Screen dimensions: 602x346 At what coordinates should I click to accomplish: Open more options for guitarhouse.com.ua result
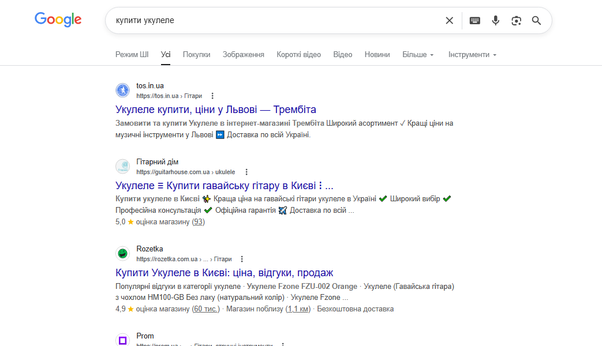(x=246, y=172)
